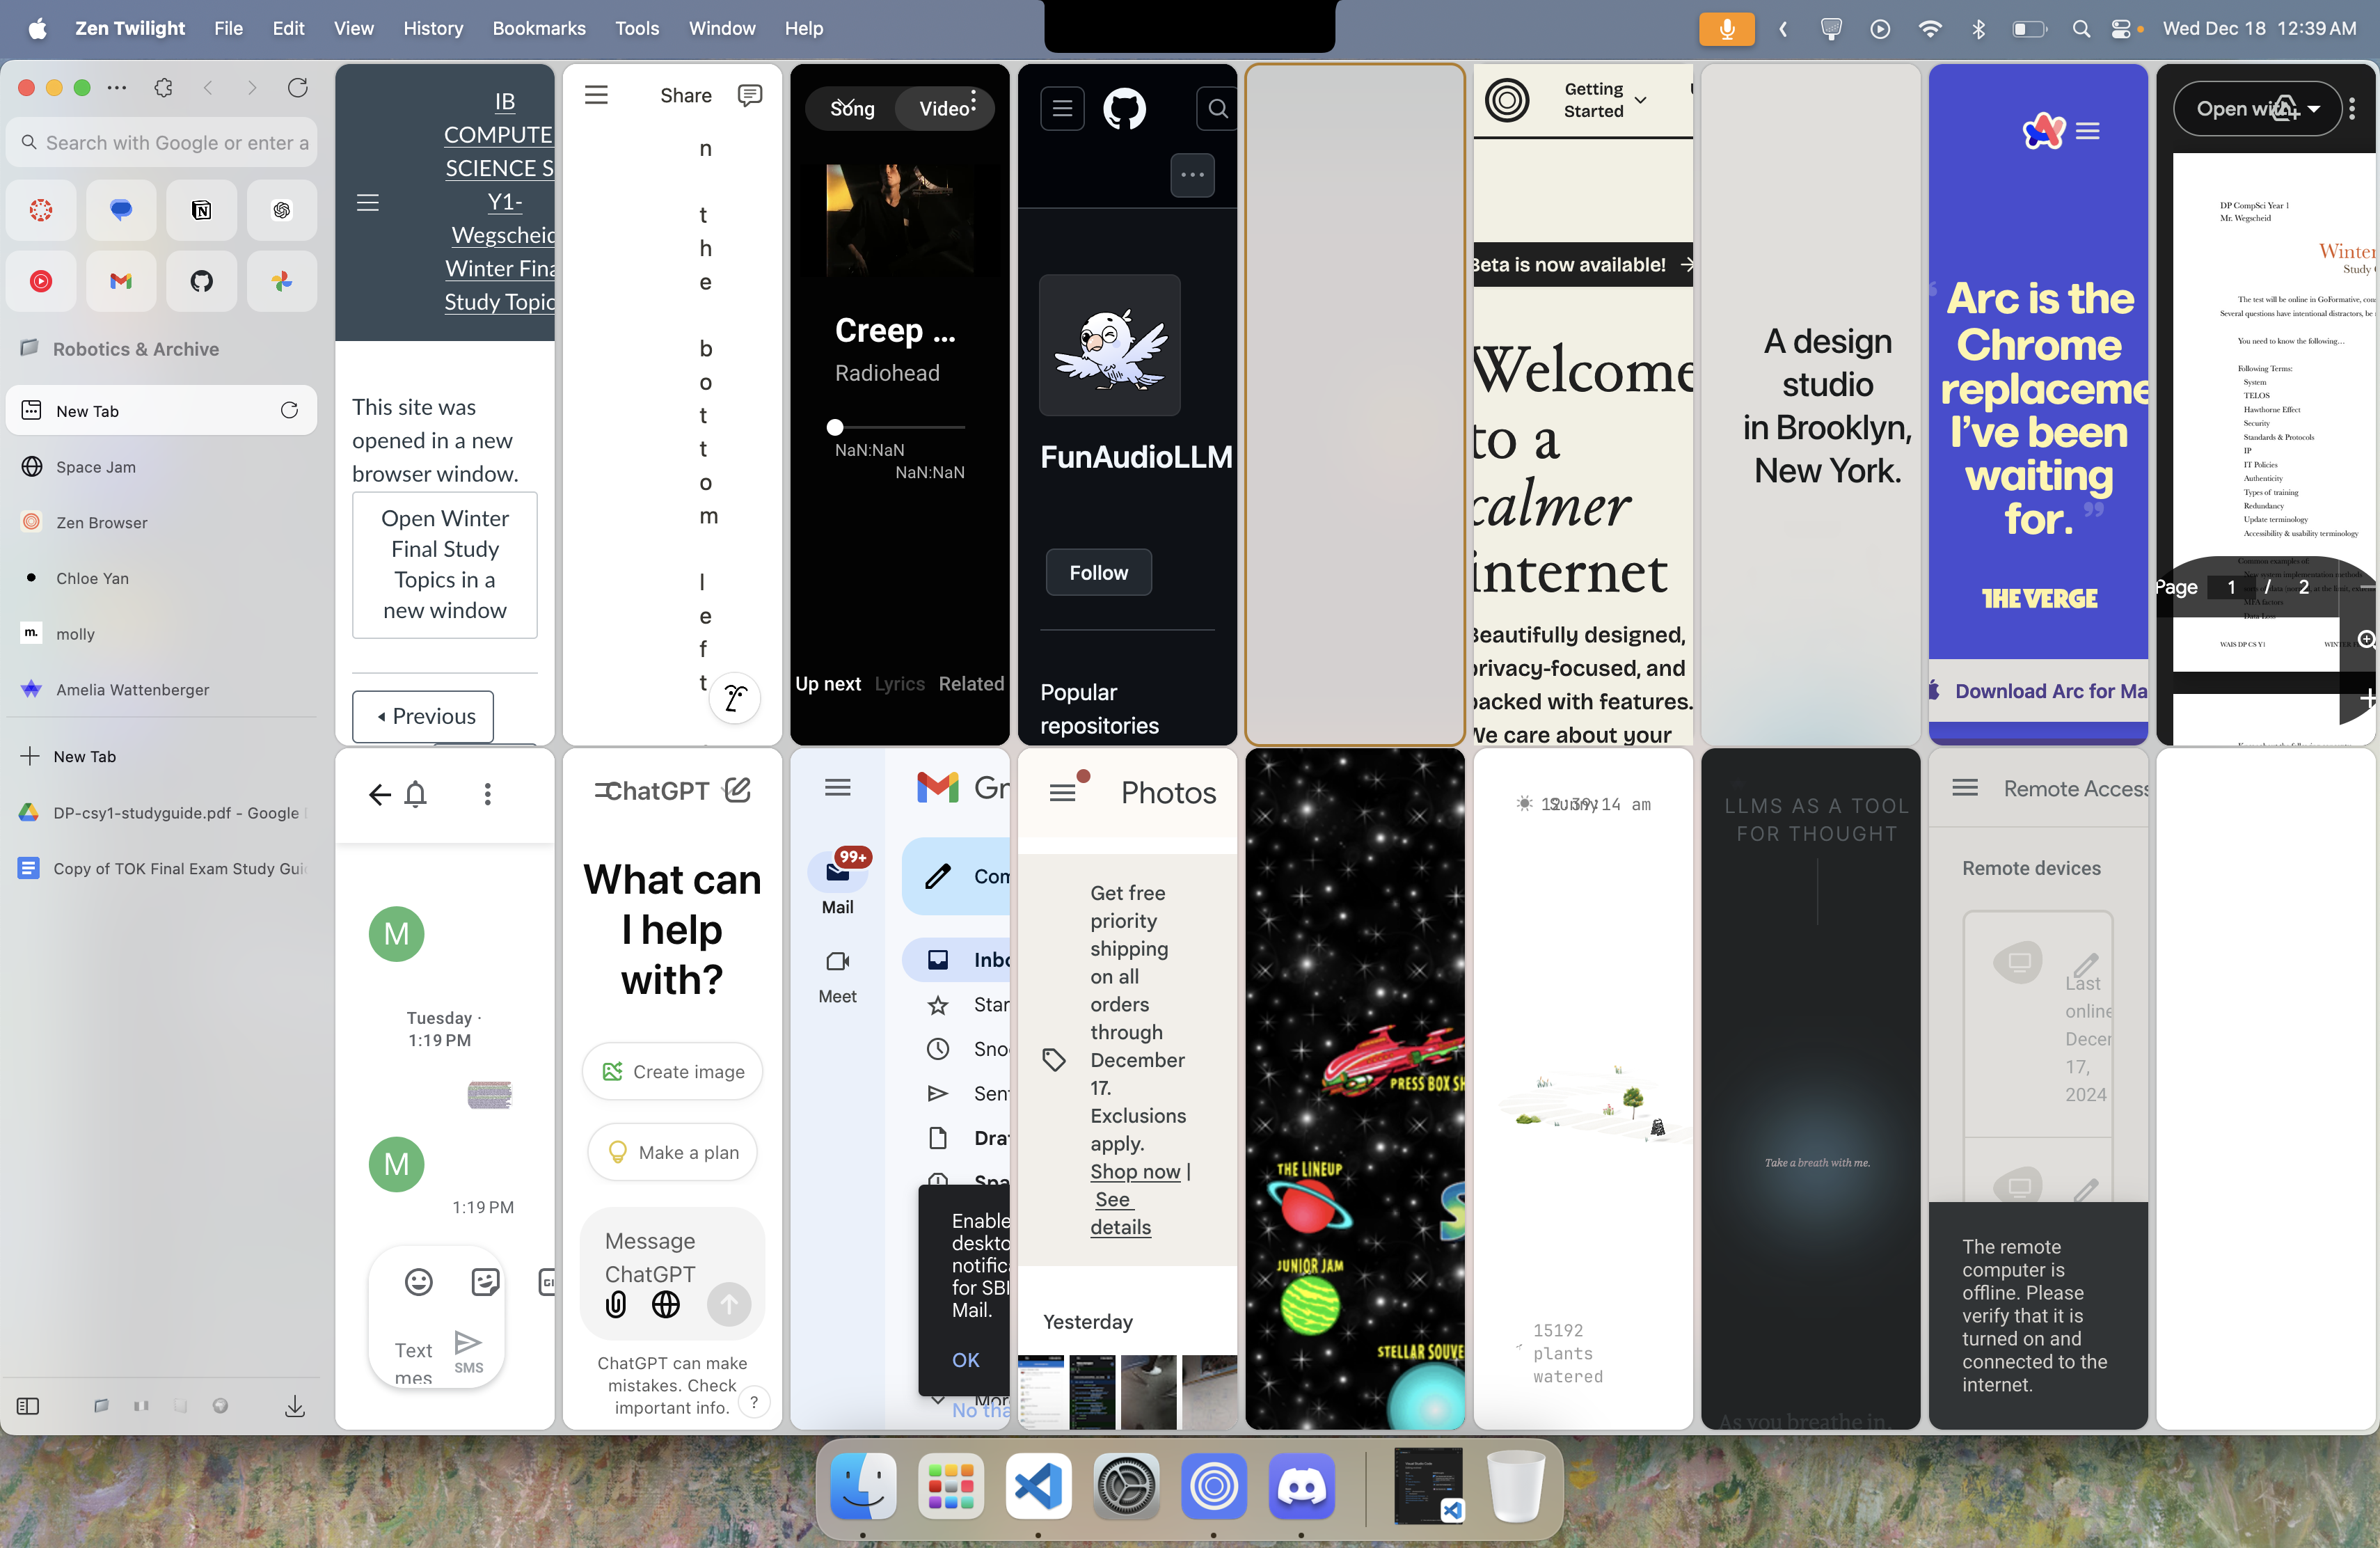The height and width of the screenshot is (1548, 2380).
Task: Select the Zen Browser tab
Action: coord(161,522)
